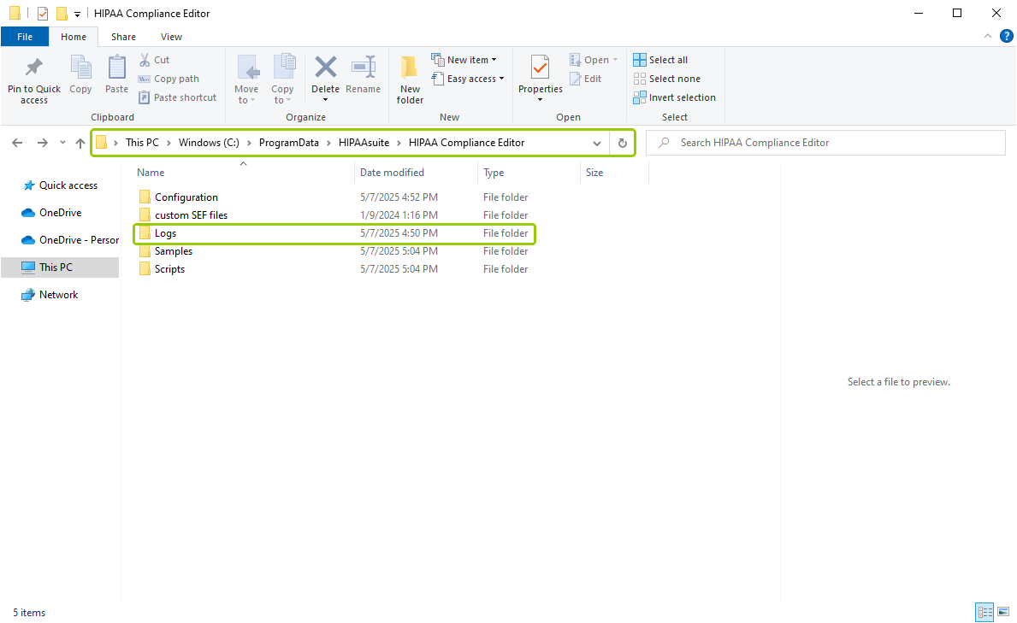This screenshot has height=623, width=1017.
Task: Sort by Date modified column
Action: (x=416, y=173)
